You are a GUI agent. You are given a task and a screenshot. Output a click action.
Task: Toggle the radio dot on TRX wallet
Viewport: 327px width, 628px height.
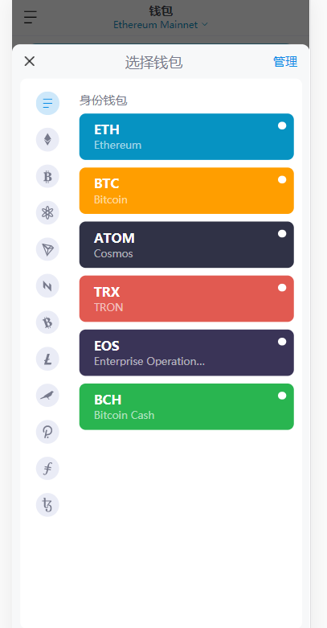point(282,288)
